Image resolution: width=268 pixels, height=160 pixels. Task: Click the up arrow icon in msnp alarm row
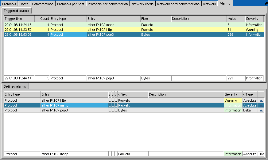[x=261, y=105]
